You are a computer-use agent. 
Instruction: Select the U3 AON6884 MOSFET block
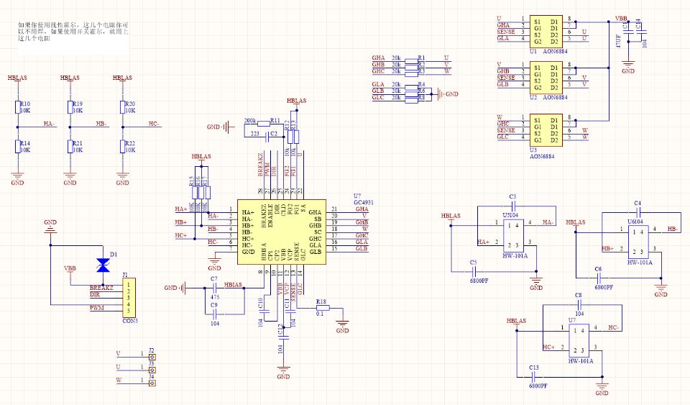pos(545,129)
